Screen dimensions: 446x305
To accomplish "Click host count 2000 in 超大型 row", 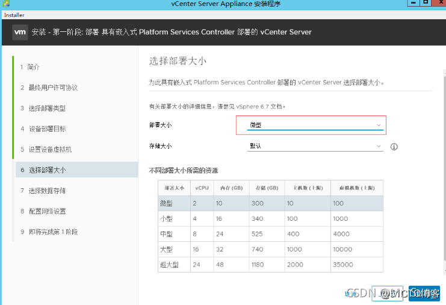I will [295, 265].
